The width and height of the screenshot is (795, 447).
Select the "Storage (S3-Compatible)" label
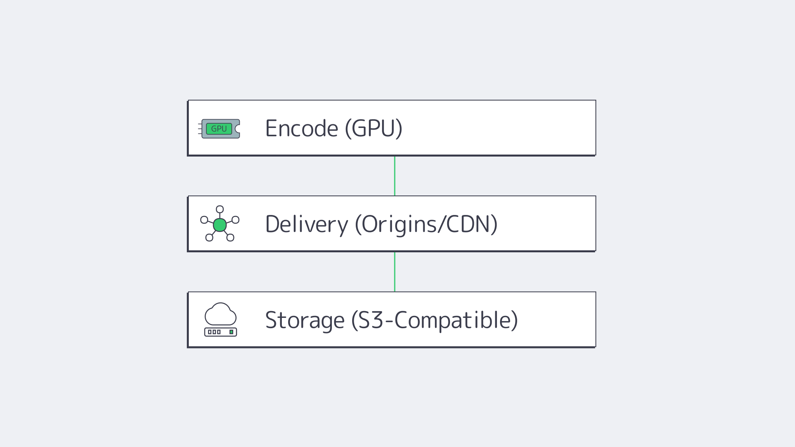tap(391, 320)
